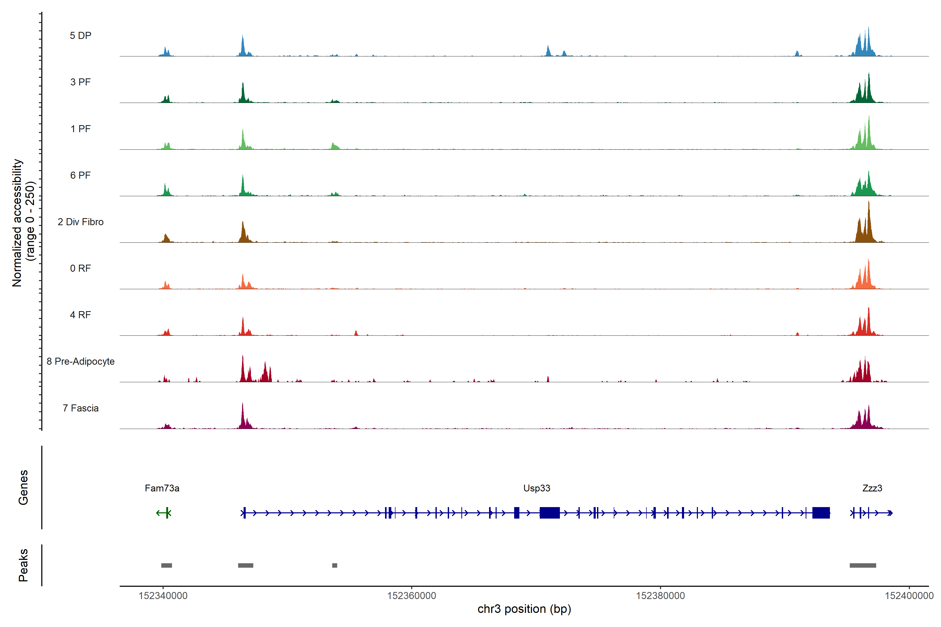941x627 pixels.
Task: Click the 152380000 axis tick label
Action: tap(660, 596)
